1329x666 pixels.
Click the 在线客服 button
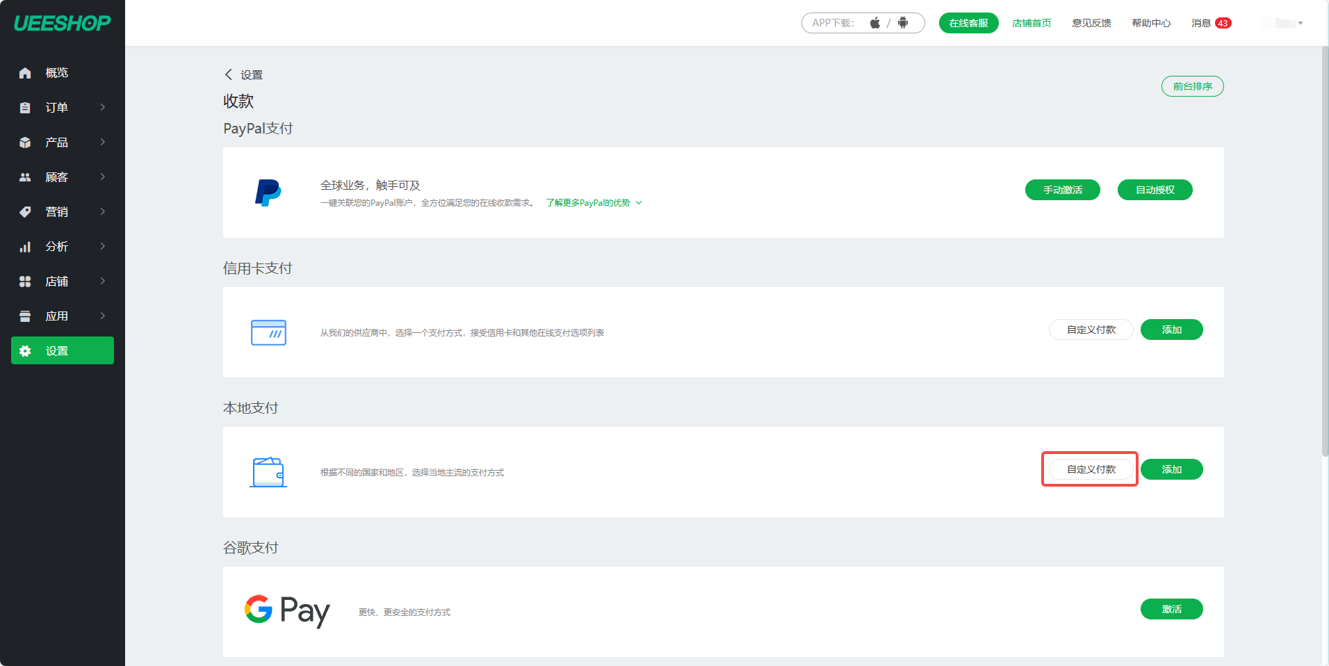968,23
